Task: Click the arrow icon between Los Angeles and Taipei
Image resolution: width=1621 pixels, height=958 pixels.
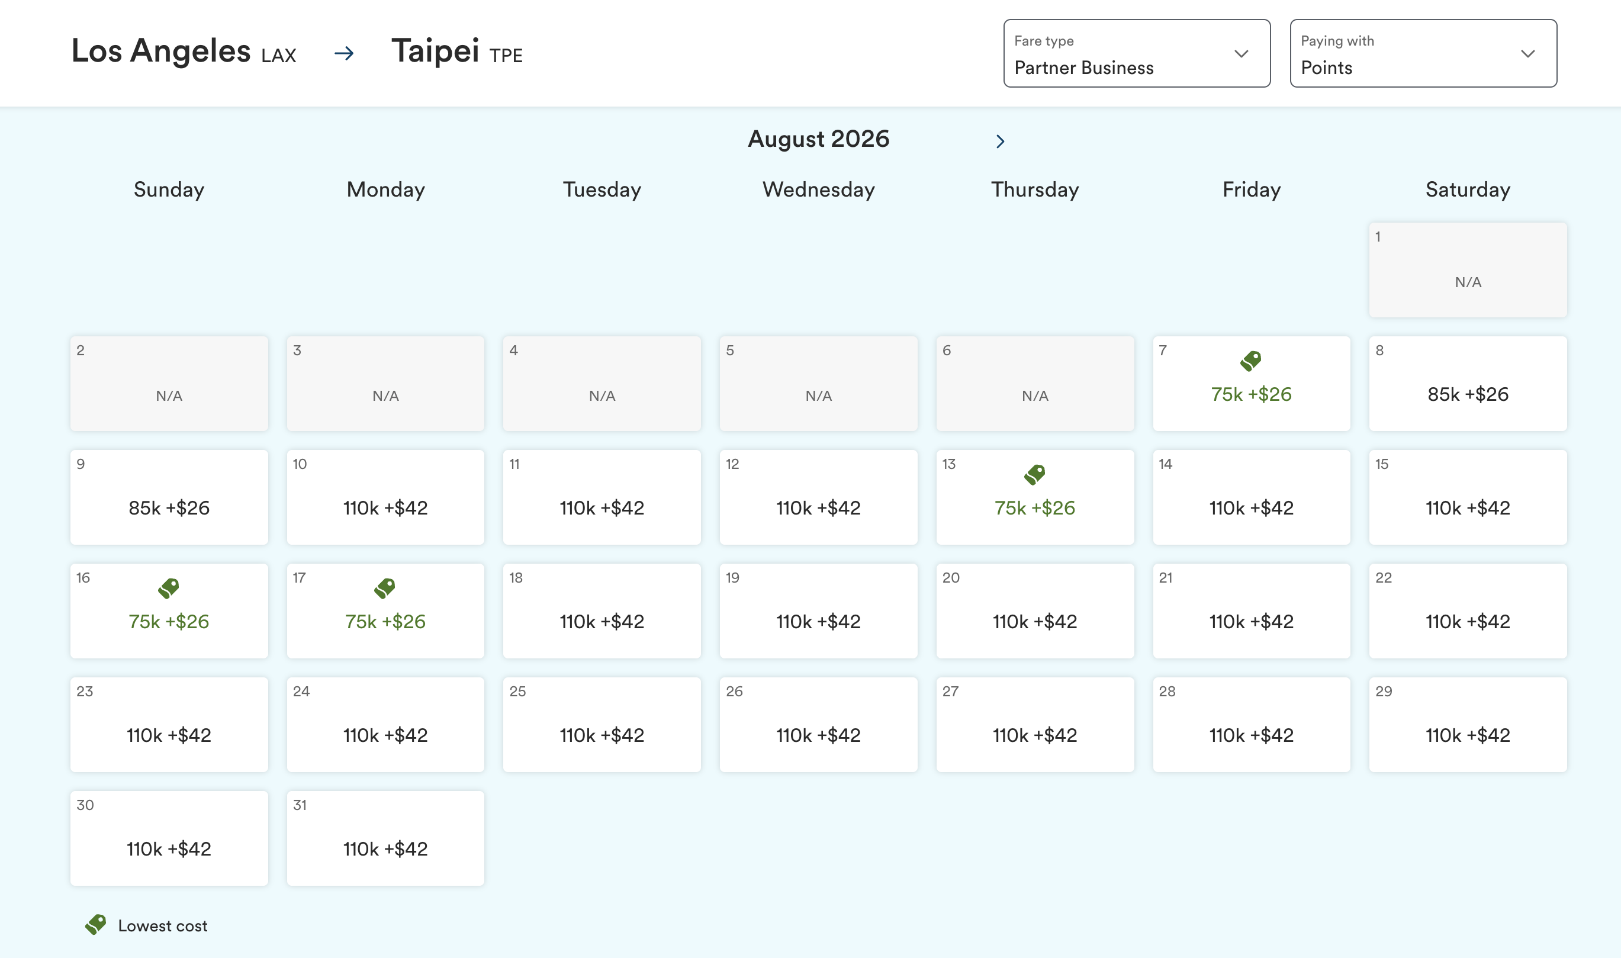Action: tap(344, 53)
